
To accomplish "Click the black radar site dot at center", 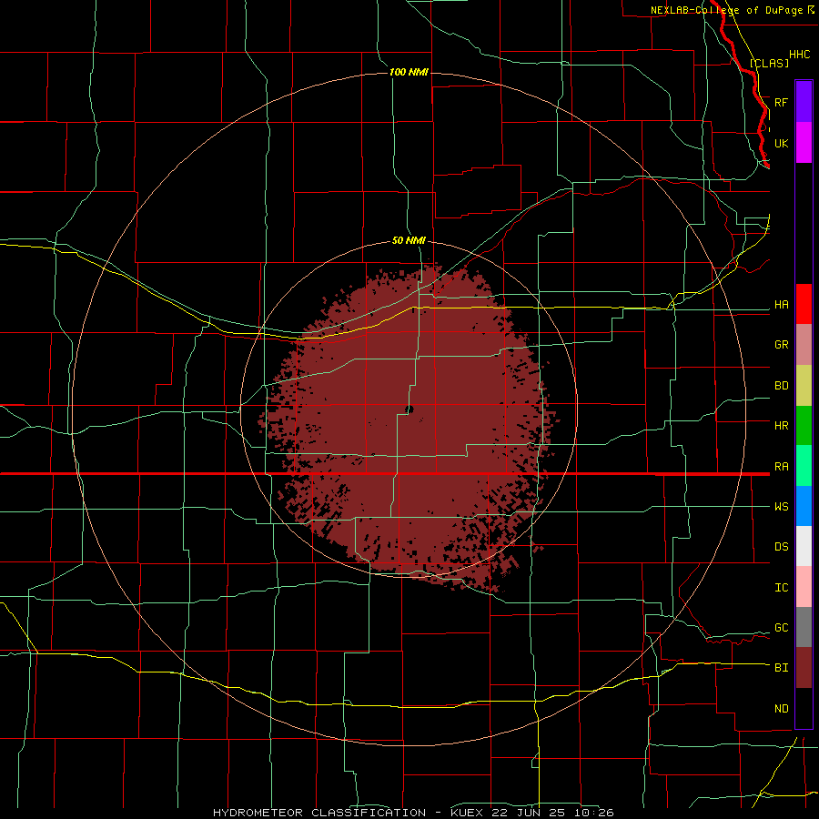I will pos(409,409).
